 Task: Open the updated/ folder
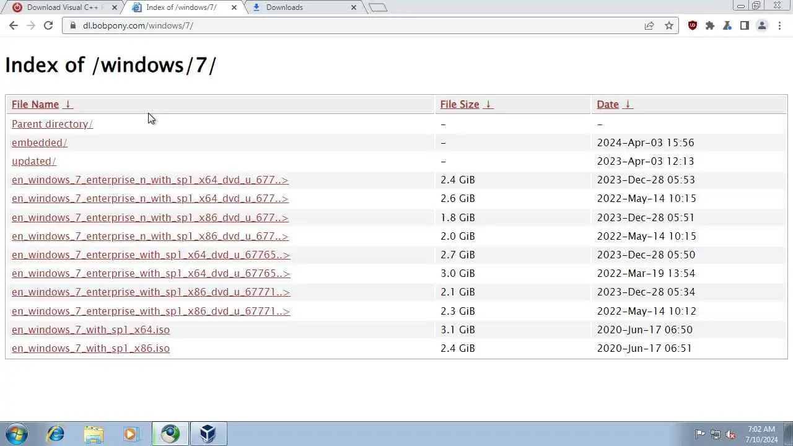coord(34,161)
